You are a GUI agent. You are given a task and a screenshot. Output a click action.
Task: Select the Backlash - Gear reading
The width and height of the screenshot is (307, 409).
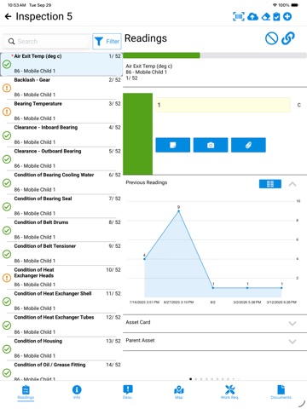61,88
